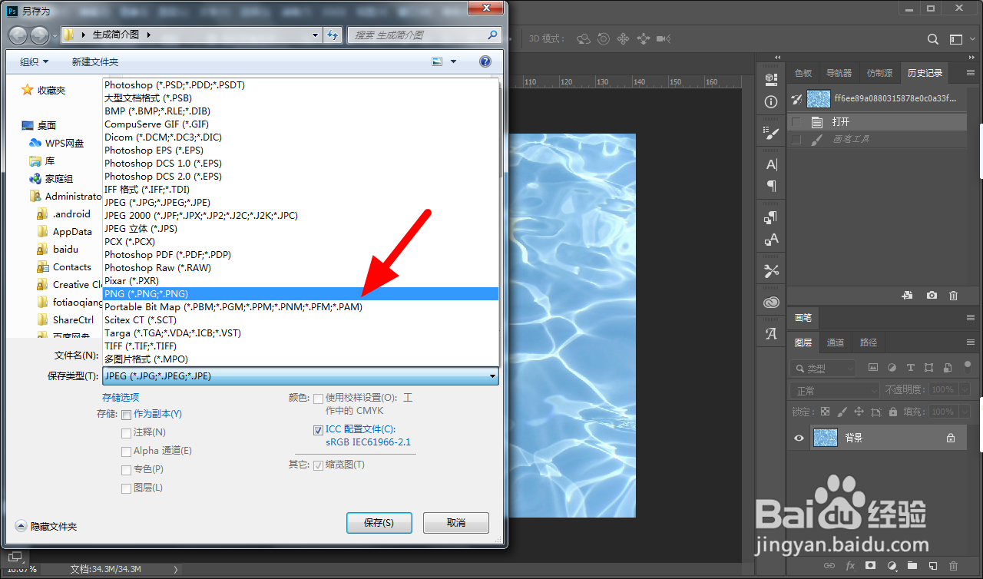Select Desktop (桌面) in navigation pane
The height and width of the screenshot is (579, 983).
(39, 125)
